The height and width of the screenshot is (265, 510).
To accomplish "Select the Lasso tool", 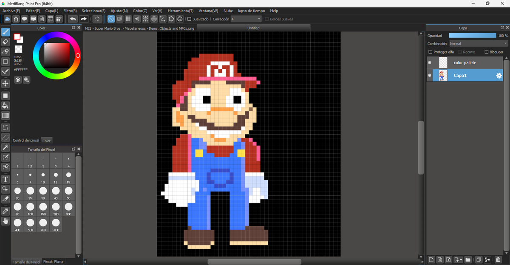I will point(6,138).
